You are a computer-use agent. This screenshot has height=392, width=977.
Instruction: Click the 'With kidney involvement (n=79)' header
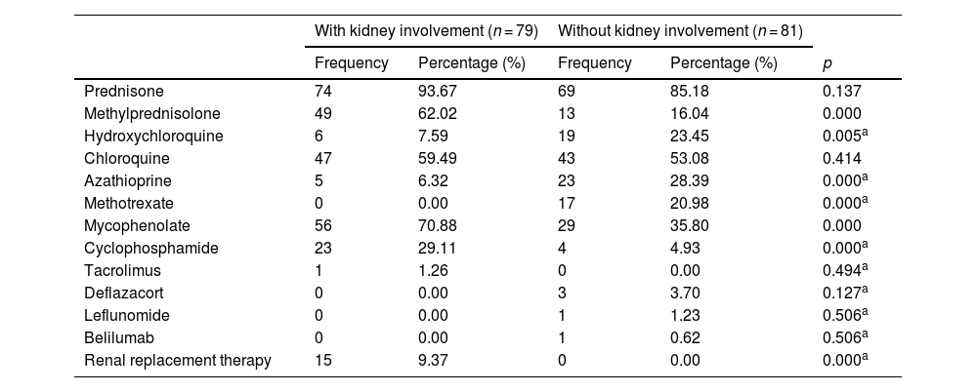point(426,31)
